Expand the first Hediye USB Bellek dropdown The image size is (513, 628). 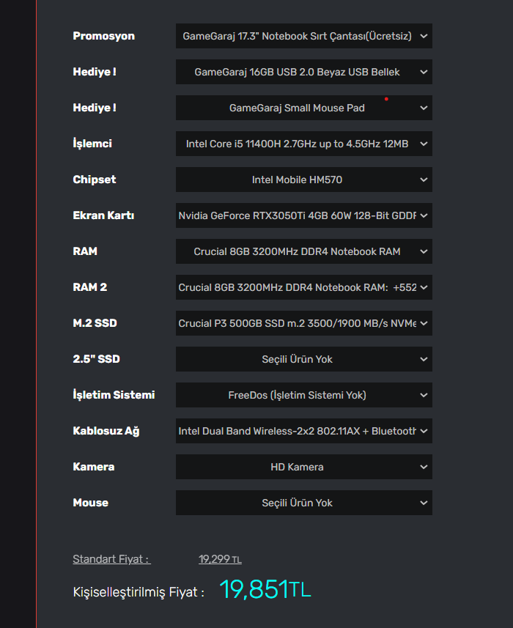303,72
